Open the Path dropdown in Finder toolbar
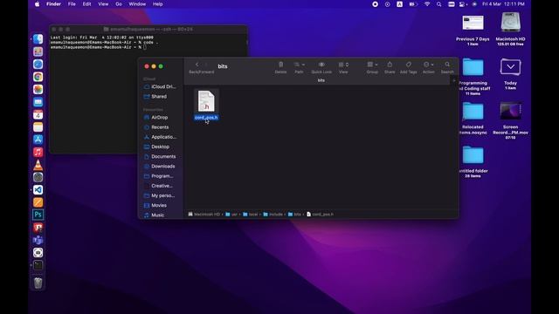The width and height of the screenshot is (559, 314). 299,65
